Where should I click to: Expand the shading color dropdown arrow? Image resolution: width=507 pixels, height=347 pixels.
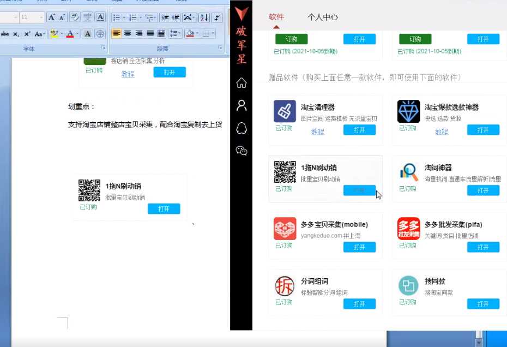[197, 33]
